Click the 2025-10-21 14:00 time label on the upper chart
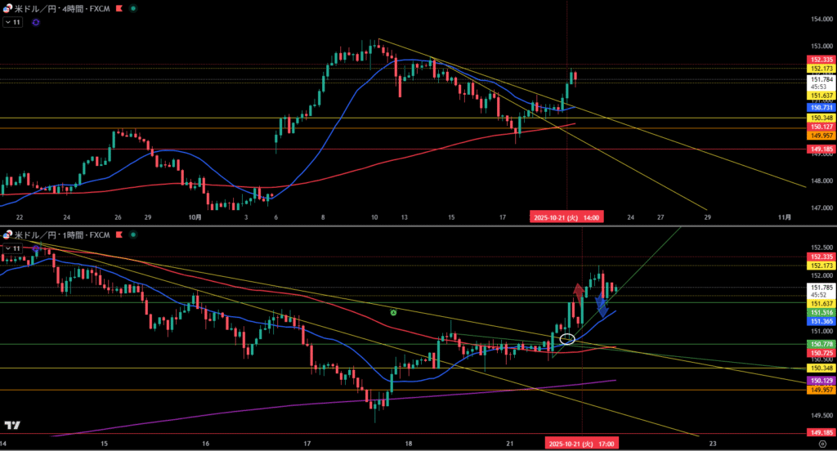The image size is (837, 451). click(567, 217)
